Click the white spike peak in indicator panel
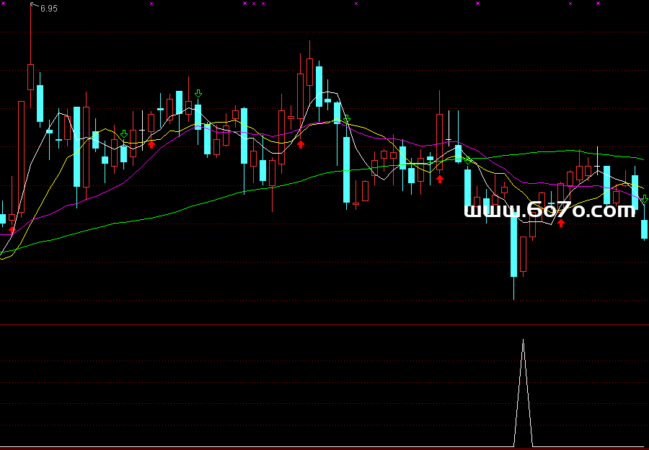The width and height of the screenshot is (649, 450). point(524,340)
